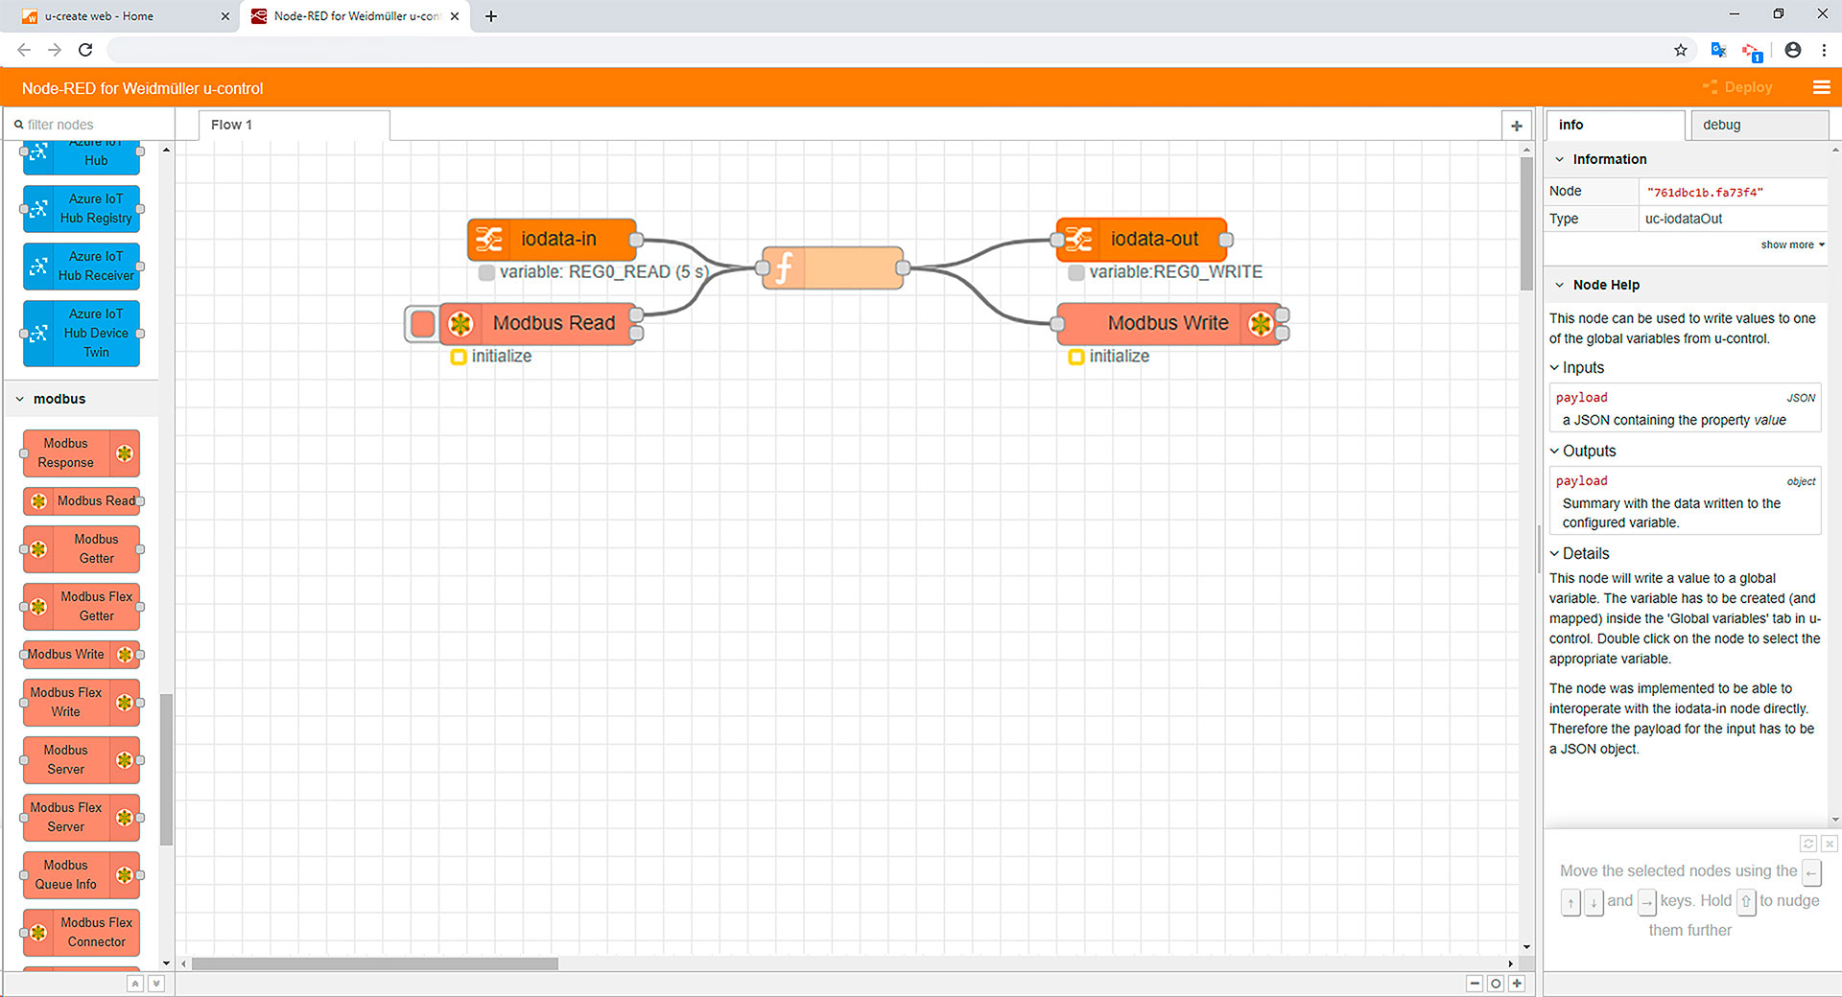
Task: Open the Google Translate extension icon
Action: 1718,50
